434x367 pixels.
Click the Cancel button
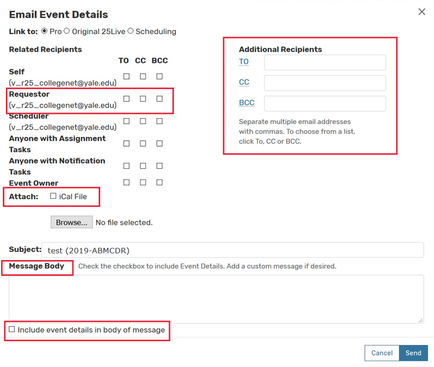pos(382,353)
